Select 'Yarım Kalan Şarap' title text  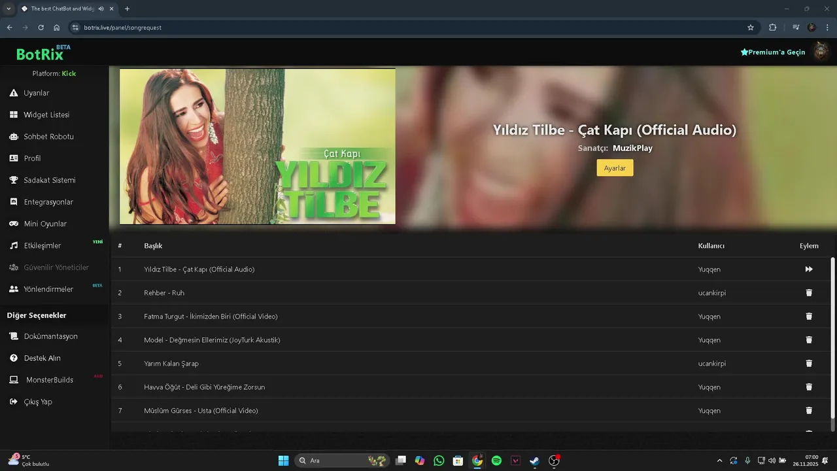[171, 364]
